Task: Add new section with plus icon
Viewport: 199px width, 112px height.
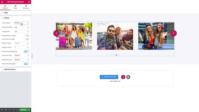Action: click(123, 77)
